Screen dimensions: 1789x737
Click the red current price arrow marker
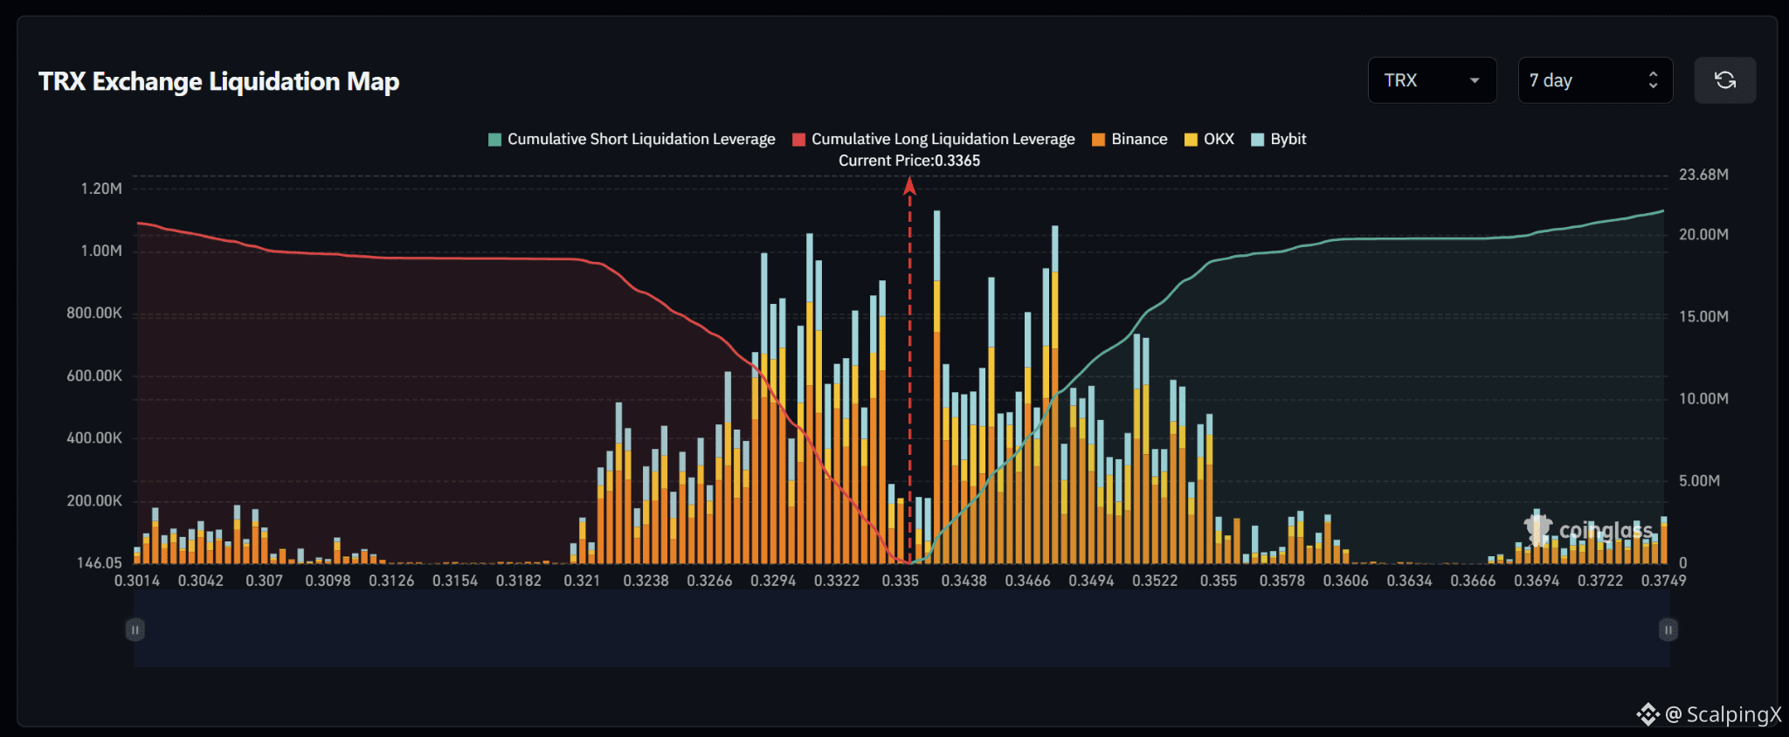point(909,185)
